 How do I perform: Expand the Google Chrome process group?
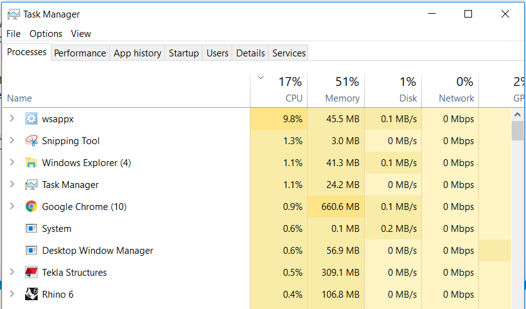11,206
